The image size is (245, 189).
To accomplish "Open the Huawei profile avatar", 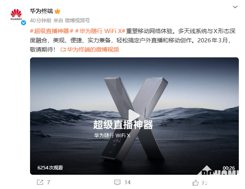I will click(x=16, y=15).
